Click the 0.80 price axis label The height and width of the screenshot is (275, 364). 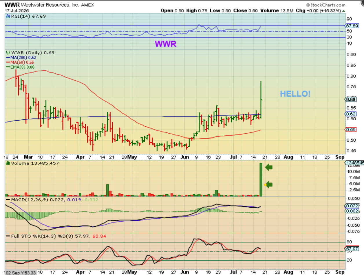tap(352, 76)
